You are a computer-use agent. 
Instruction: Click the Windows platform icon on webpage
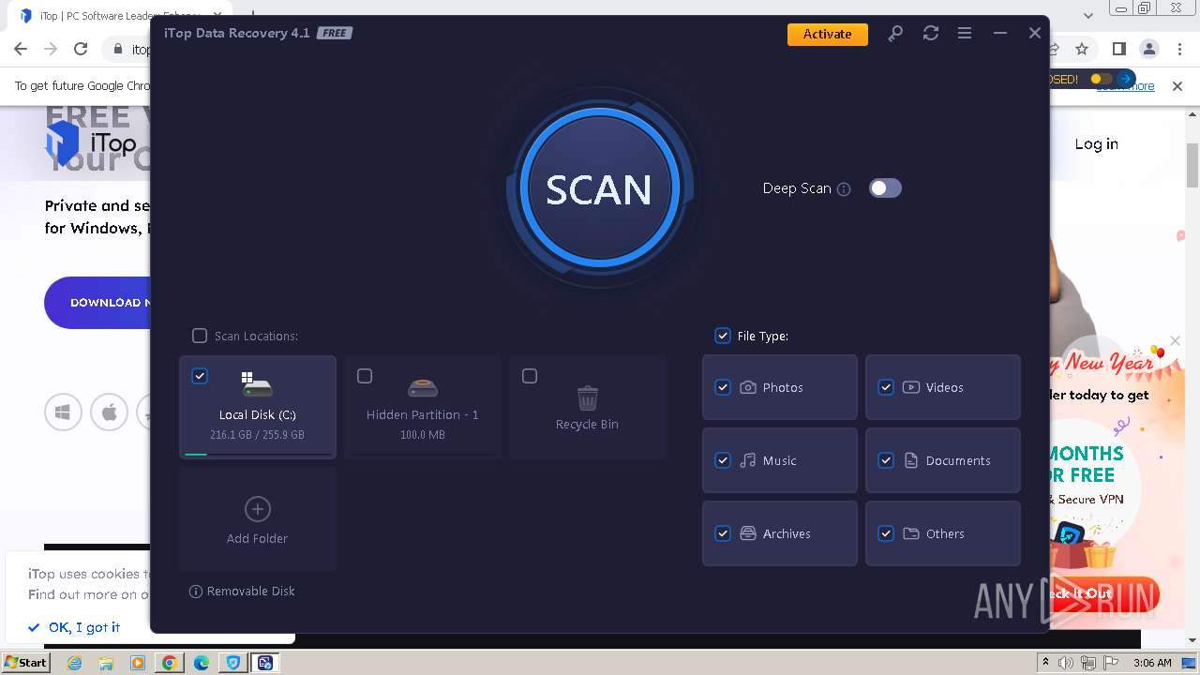point(64,412)
